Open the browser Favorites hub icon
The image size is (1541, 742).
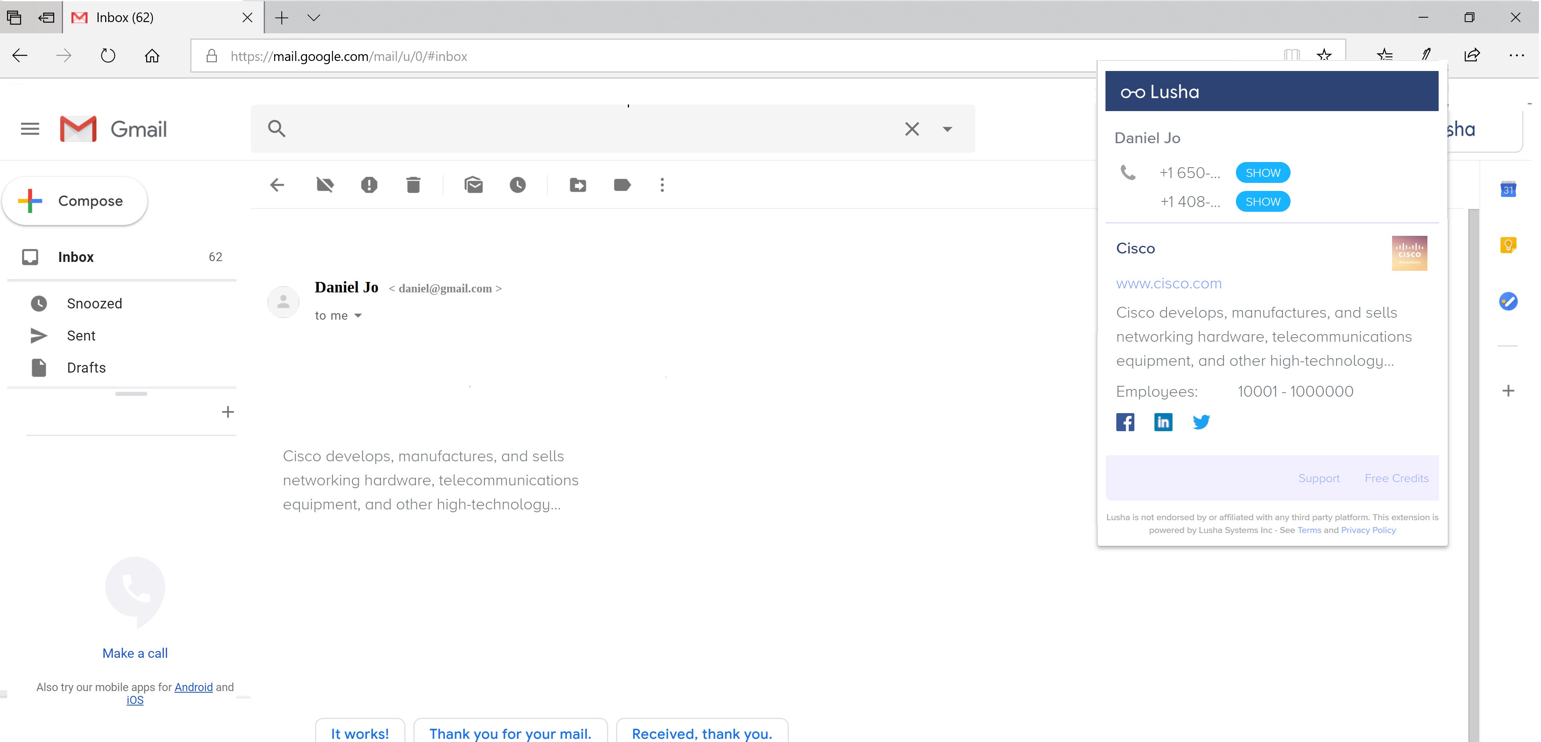point(1385,56)
